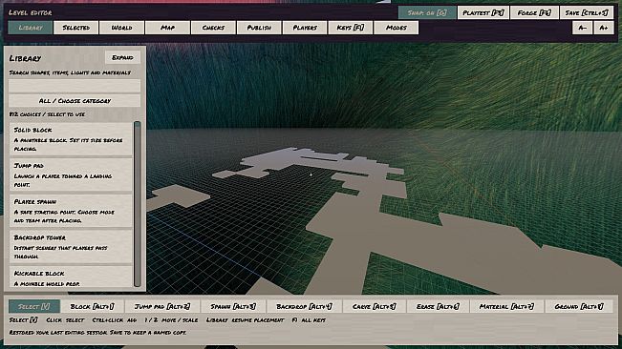
Task: Select the Spawn [Alt+3] tool
Action: click(233, 306)
